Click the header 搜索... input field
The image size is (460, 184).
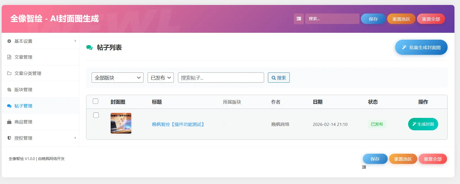point(332,19)
